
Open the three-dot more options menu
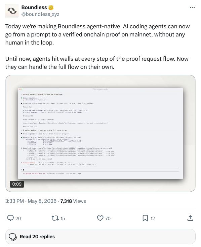coord(192,7)
